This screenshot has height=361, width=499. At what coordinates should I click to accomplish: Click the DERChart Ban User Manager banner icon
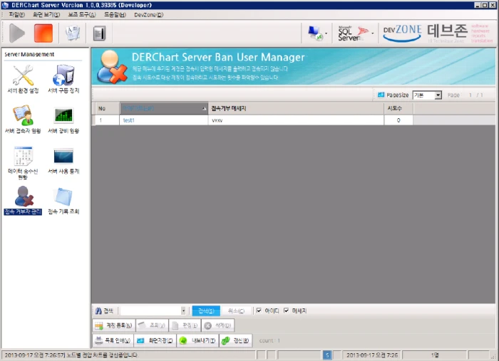(112, 67)
